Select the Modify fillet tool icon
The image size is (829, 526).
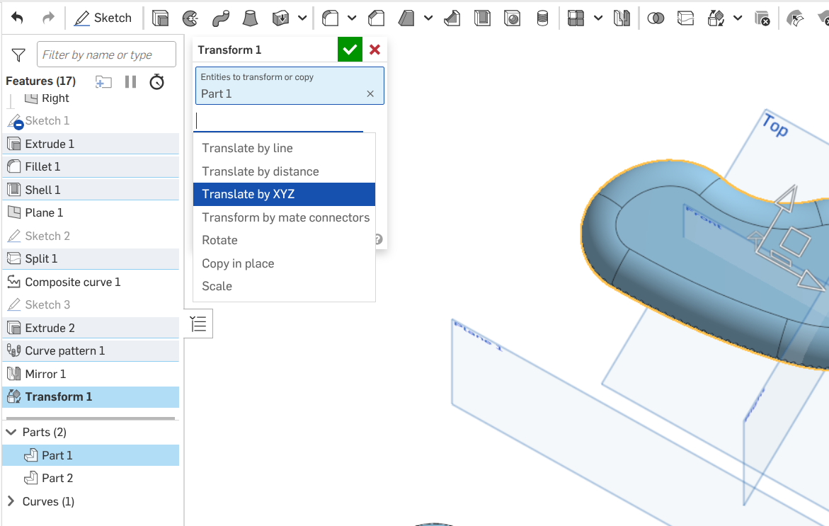[x=795, y=18]
